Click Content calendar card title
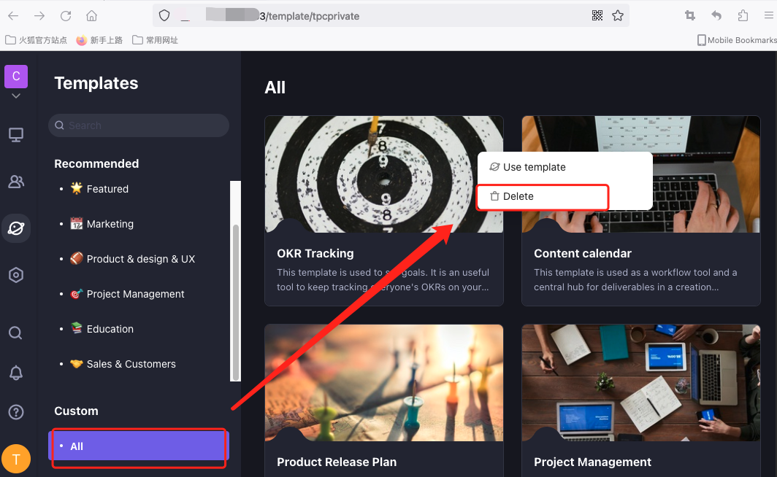 pyautogui.click(x=583, y=253)
